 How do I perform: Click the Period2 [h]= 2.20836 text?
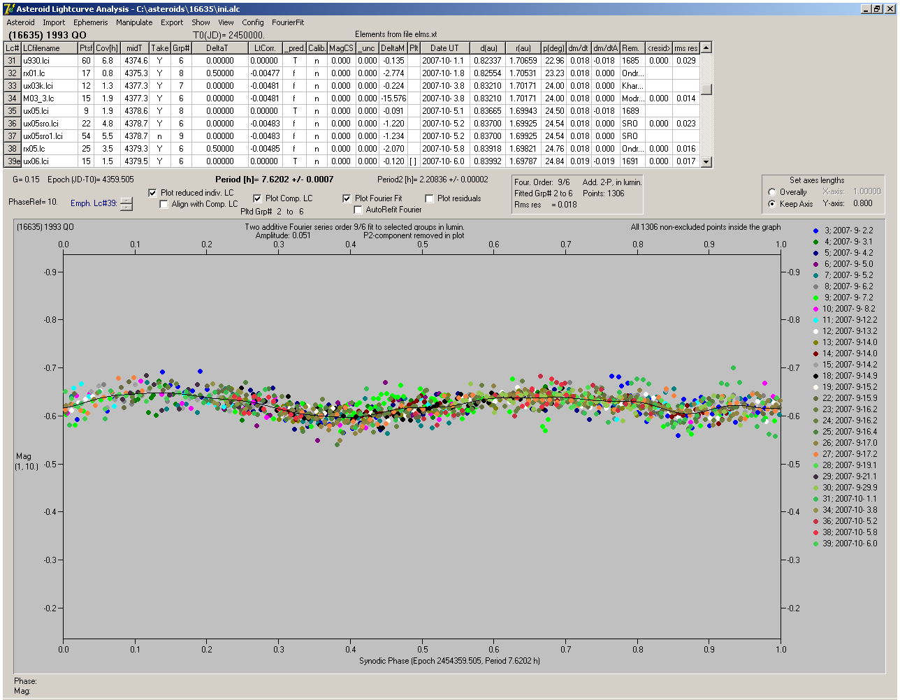(433, 180)
